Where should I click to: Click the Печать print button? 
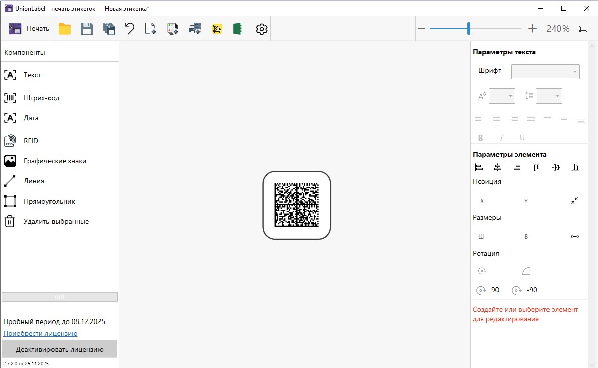tap(29, 29)
